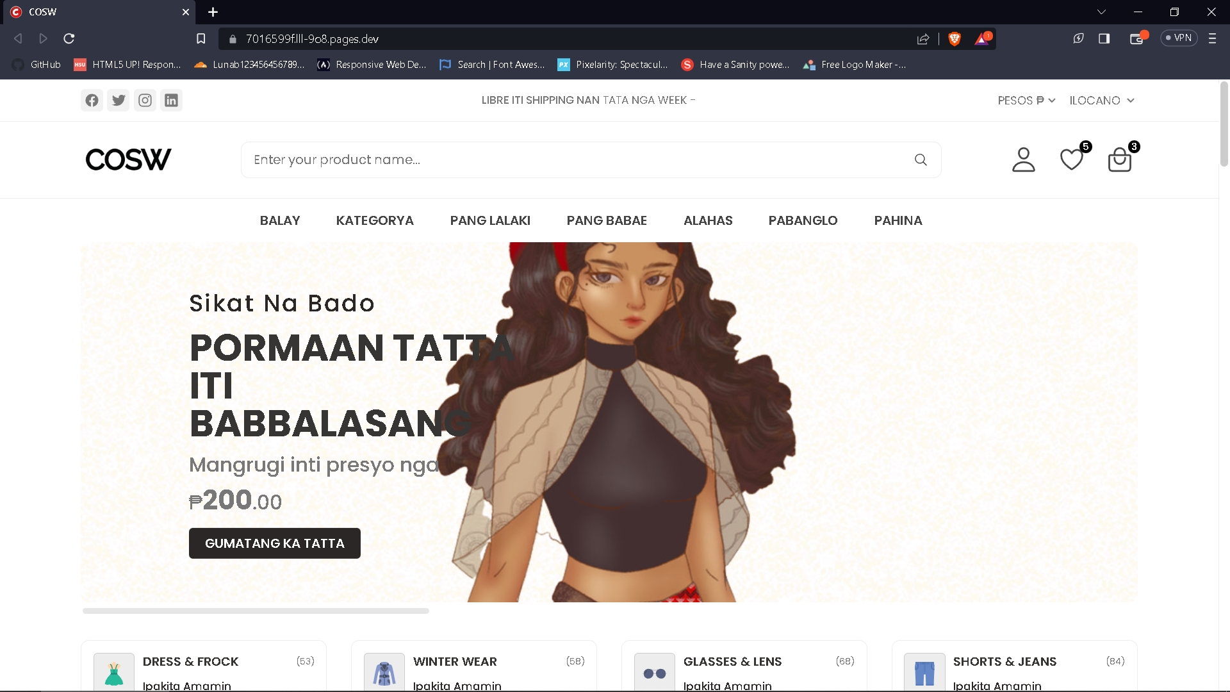
Task: Click the GUMATANG KA TATTA button
Action: 274,543
